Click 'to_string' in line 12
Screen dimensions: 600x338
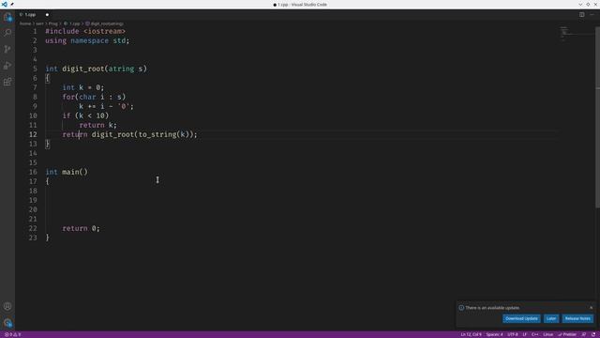point(157,134)
